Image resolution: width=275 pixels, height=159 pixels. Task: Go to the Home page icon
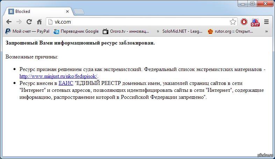(39, 22)
